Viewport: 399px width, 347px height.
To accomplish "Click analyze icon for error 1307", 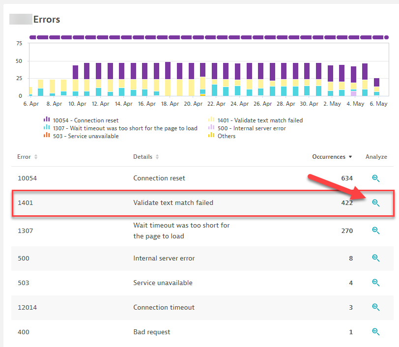I will click(x=375, y=231).
